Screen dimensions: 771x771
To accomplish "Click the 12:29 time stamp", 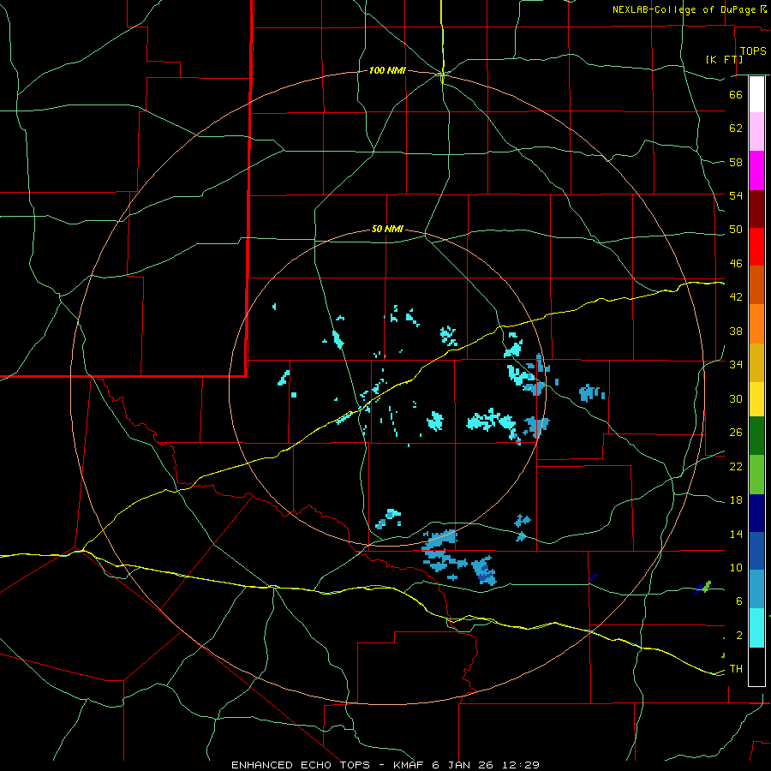I will point(521,765).
